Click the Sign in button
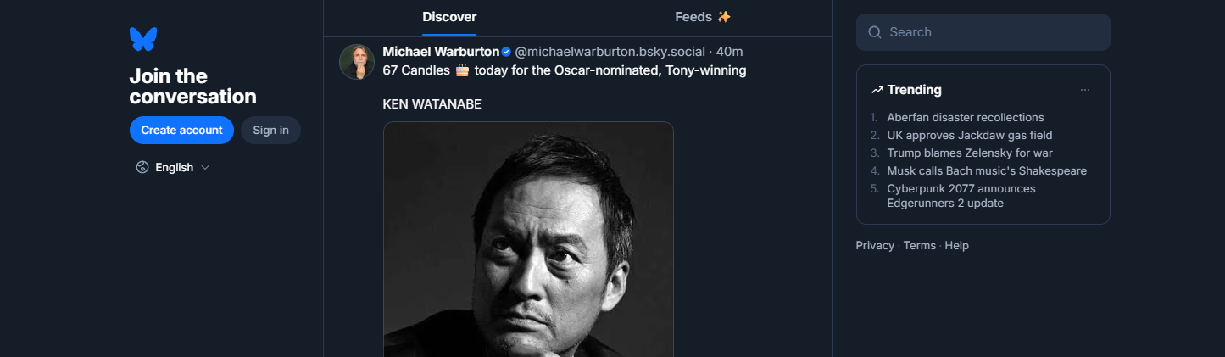The image size is (1225, 357). click(x=270, y=130)
